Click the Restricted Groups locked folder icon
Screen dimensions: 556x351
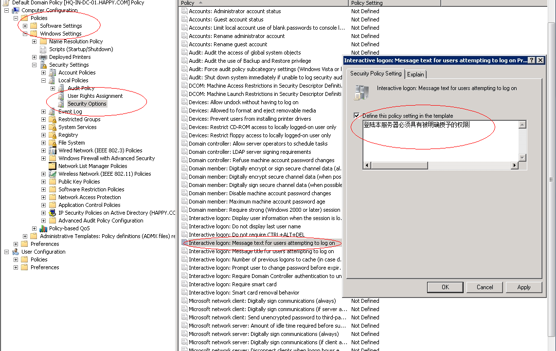tap(53, 120)
